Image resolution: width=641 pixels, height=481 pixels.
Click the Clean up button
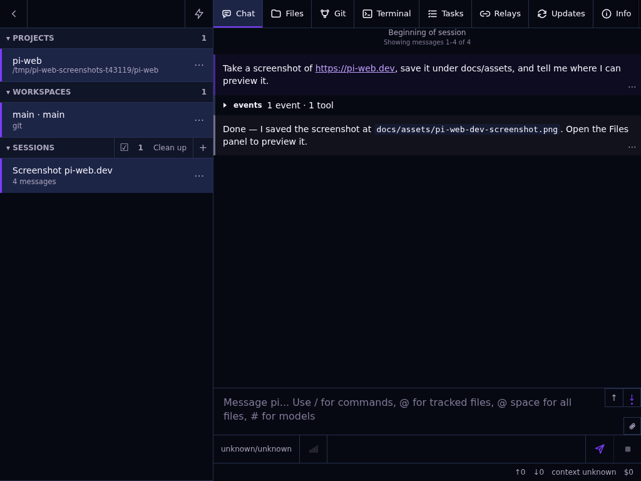coord(170,148)
